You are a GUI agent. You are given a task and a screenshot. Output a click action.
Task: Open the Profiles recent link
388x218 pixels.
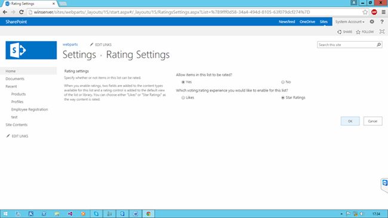pos(17,102)
